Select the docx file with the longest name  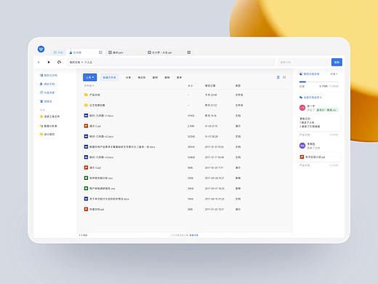[x=119, y=147]
